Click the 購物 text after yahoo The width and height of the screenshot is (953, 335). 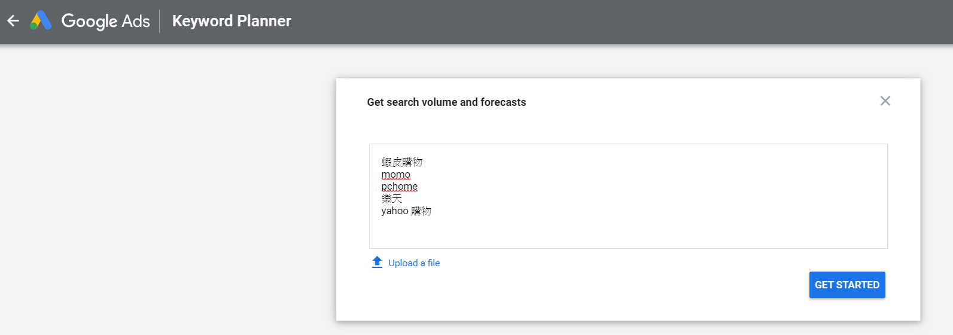point(421,211)
